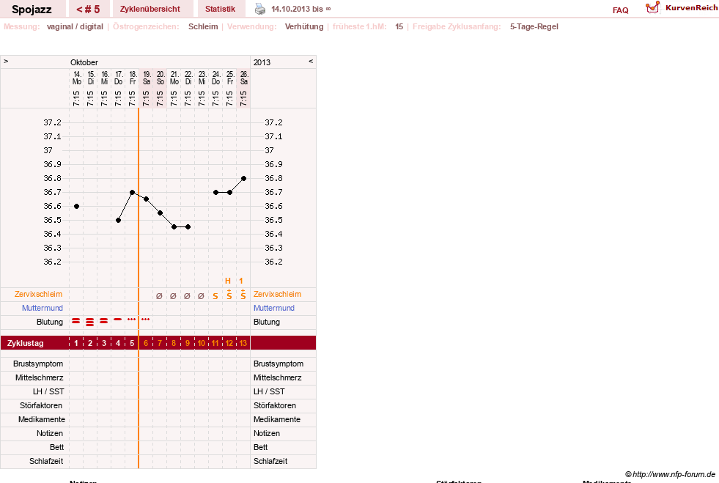Click the printer icon
This screenshot has height=483, width=719.
[260, 9]
